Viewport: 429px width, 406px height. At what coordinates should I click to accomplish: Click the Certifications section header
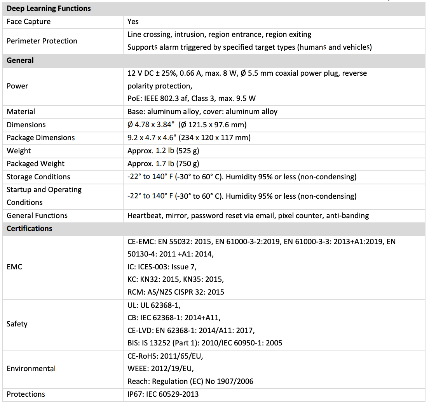click(29, 228)
